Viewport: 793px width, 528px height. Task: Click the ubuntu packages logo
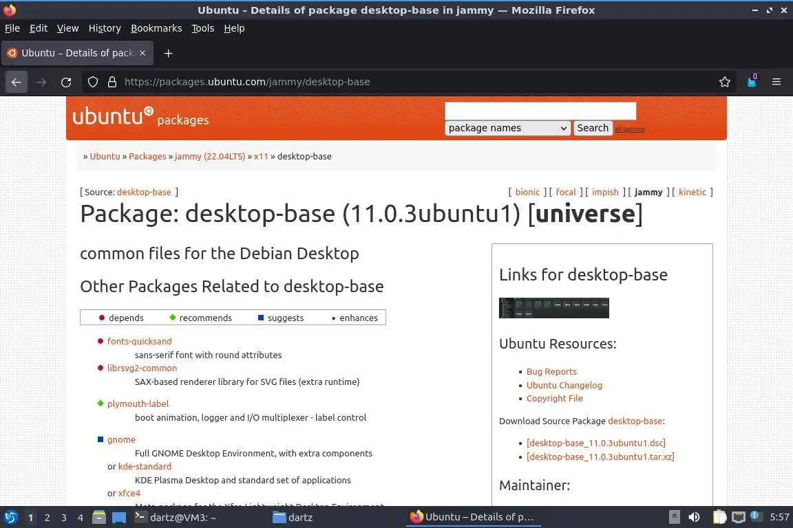(x=140, y=117)
